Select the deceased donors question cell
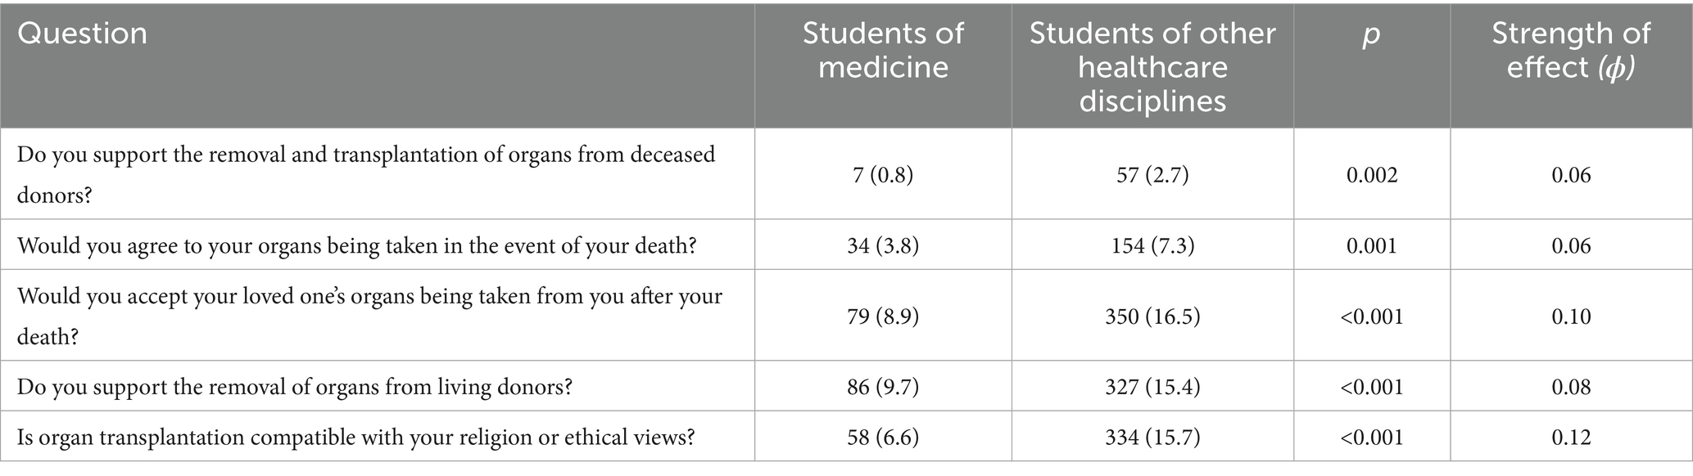1693x476 pixels. (x=365, y=174)
